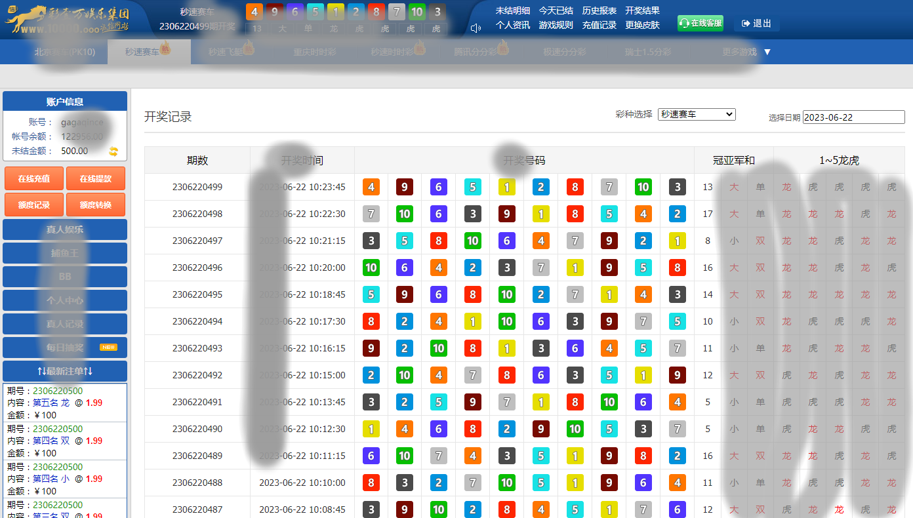The height and width of the screenshot is (518, 913).
Task: Select period number 2306220499 cell
Action: click(197, 187)
